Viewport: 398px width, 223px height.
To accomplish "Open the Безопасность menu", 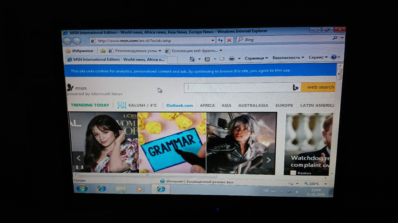I will 288,58.
